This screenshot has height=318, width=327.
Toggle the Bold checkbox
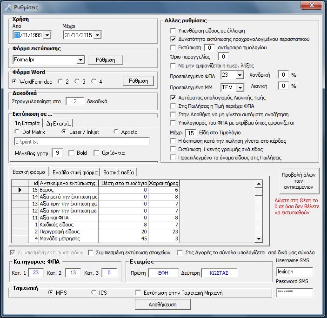click(71, 153)
